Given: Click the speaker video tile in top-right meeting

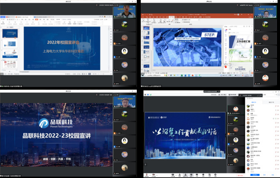Looking at the screenshot, I should (266, 12).
